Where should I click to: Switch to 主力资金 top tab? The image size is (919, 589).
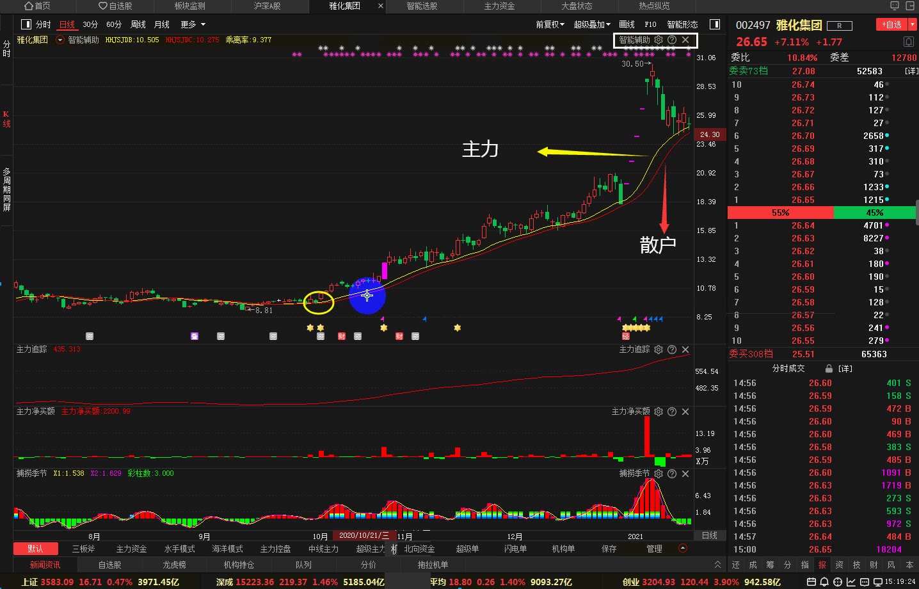point(500,6)
